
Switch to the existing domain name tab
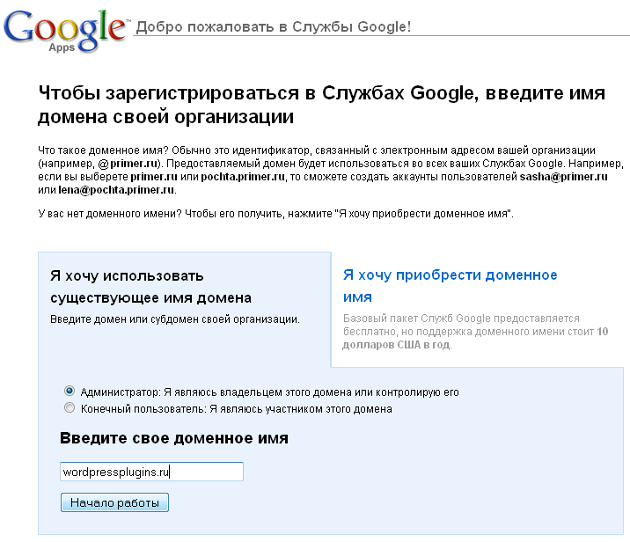(x=150, y=287)
